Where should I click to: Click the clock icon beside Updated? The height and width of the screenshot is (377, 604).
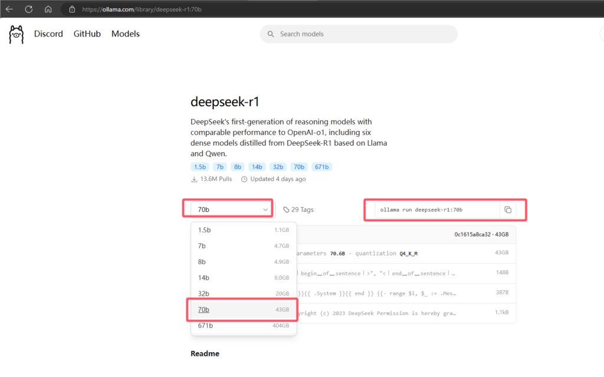[x=244, y=179]
